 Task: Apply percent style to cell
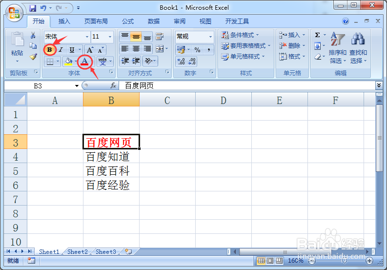click(x=197, y=50)
